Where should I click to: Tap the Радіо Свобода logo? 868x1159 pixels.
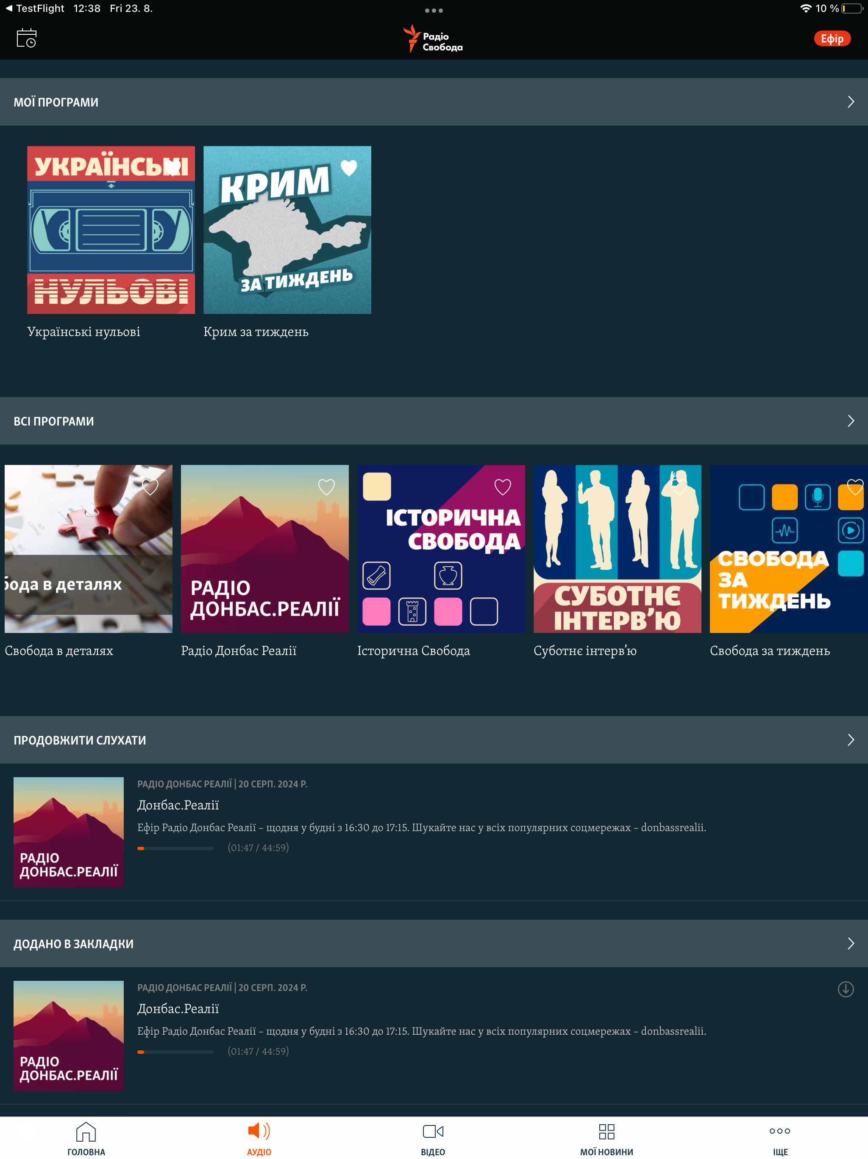pos(433,39)
